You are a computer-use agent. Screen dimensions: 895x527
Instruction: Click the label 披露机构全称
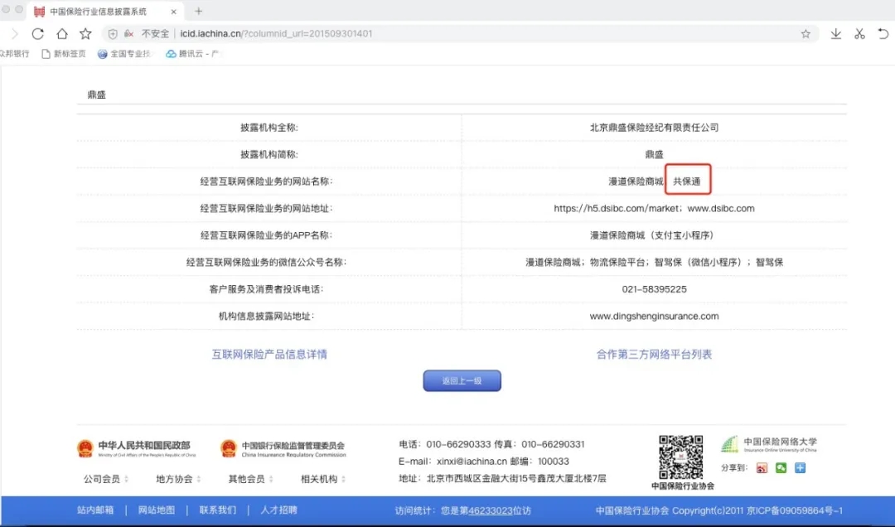click(x=268, y=128)
